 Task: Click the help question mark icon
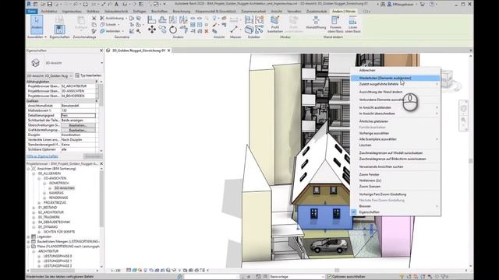(431, 4)
